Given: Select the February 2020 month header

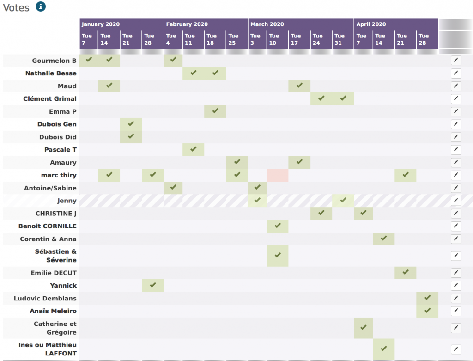Looking at the screenshot, I should (206, 24).
